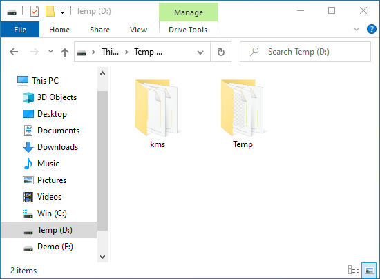
Task: Expand the ribbon with the chevron
Action: [357, 29]
